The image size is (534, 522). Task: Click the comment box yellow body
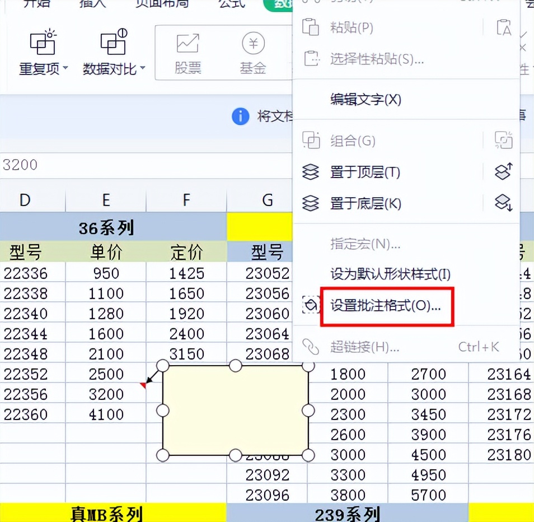(x=235, y=410)
